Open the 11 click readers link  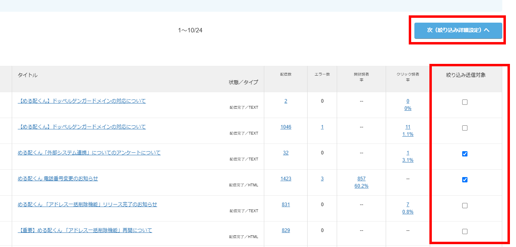pos(408,127)
